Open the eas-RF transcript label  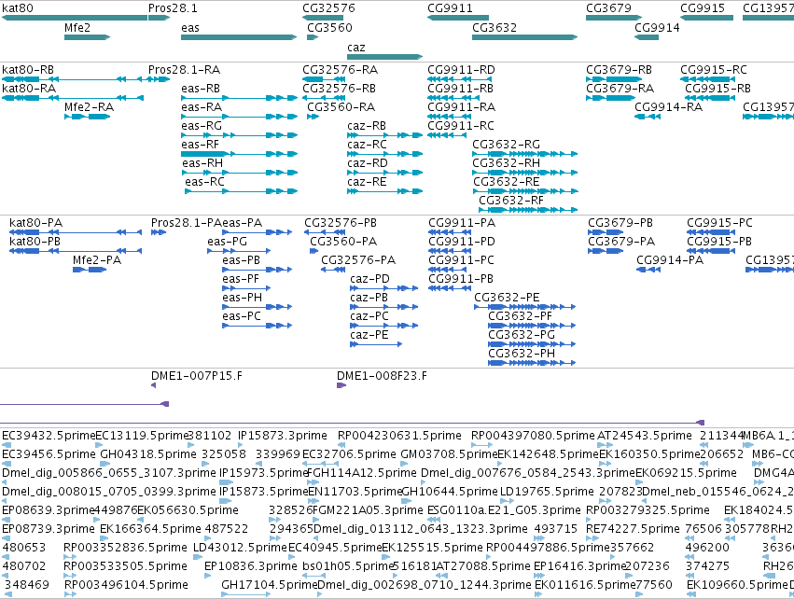(200, 145)
